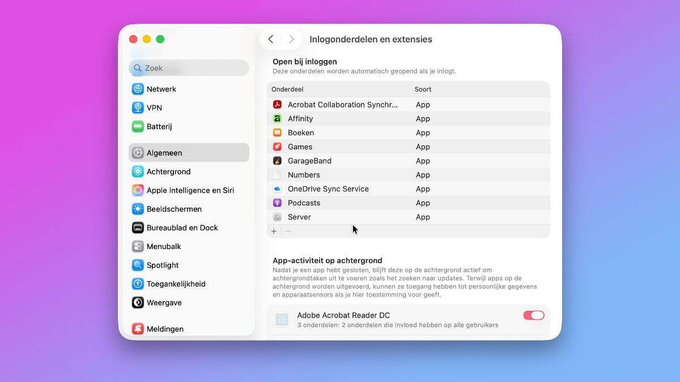Click the Zoek search field
680x382 pixels.
(x=189, y=68)
